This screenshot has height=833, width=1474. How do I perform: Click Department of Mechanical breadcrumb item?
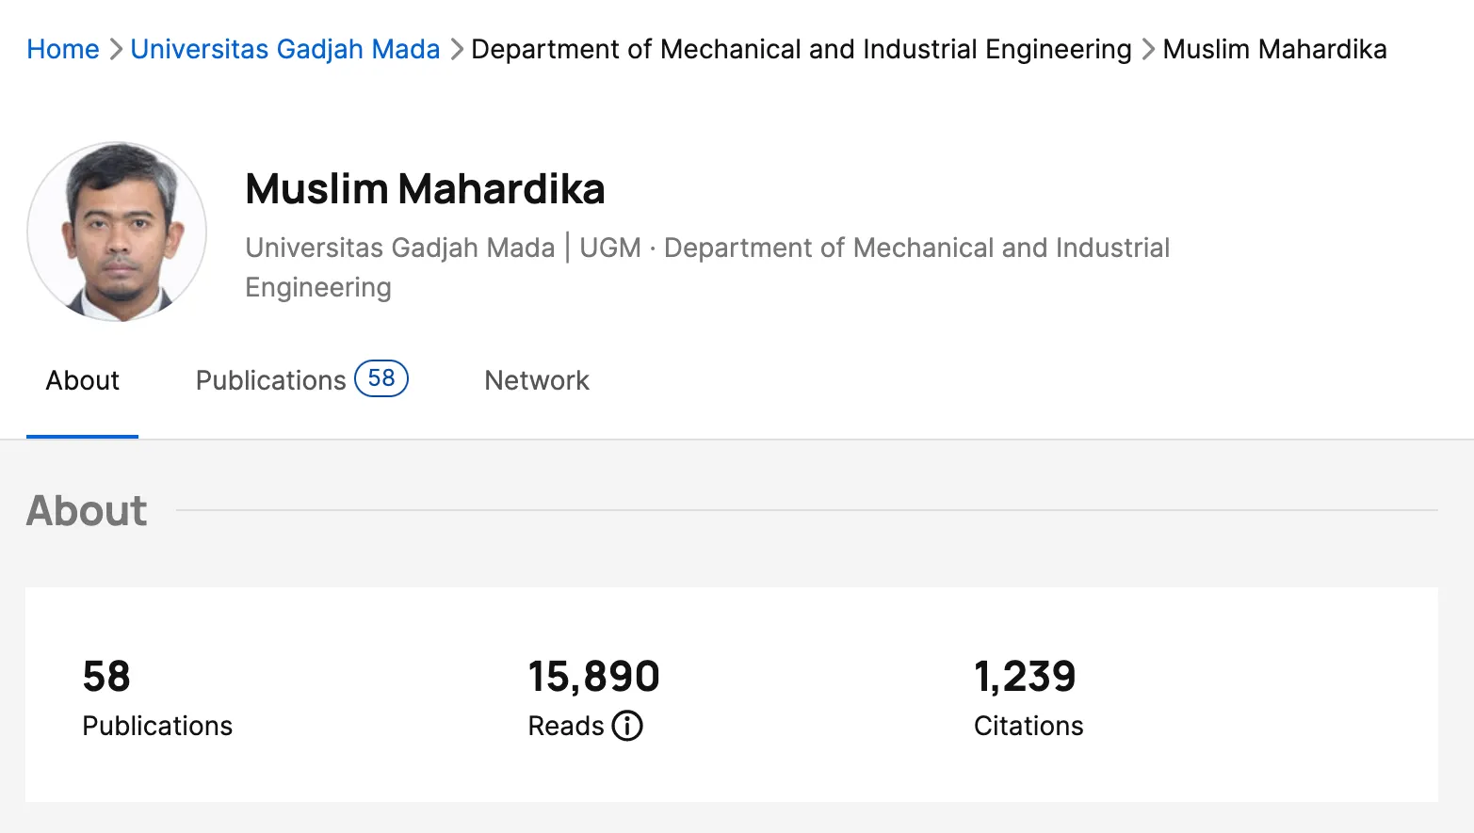tap(801, 49)
